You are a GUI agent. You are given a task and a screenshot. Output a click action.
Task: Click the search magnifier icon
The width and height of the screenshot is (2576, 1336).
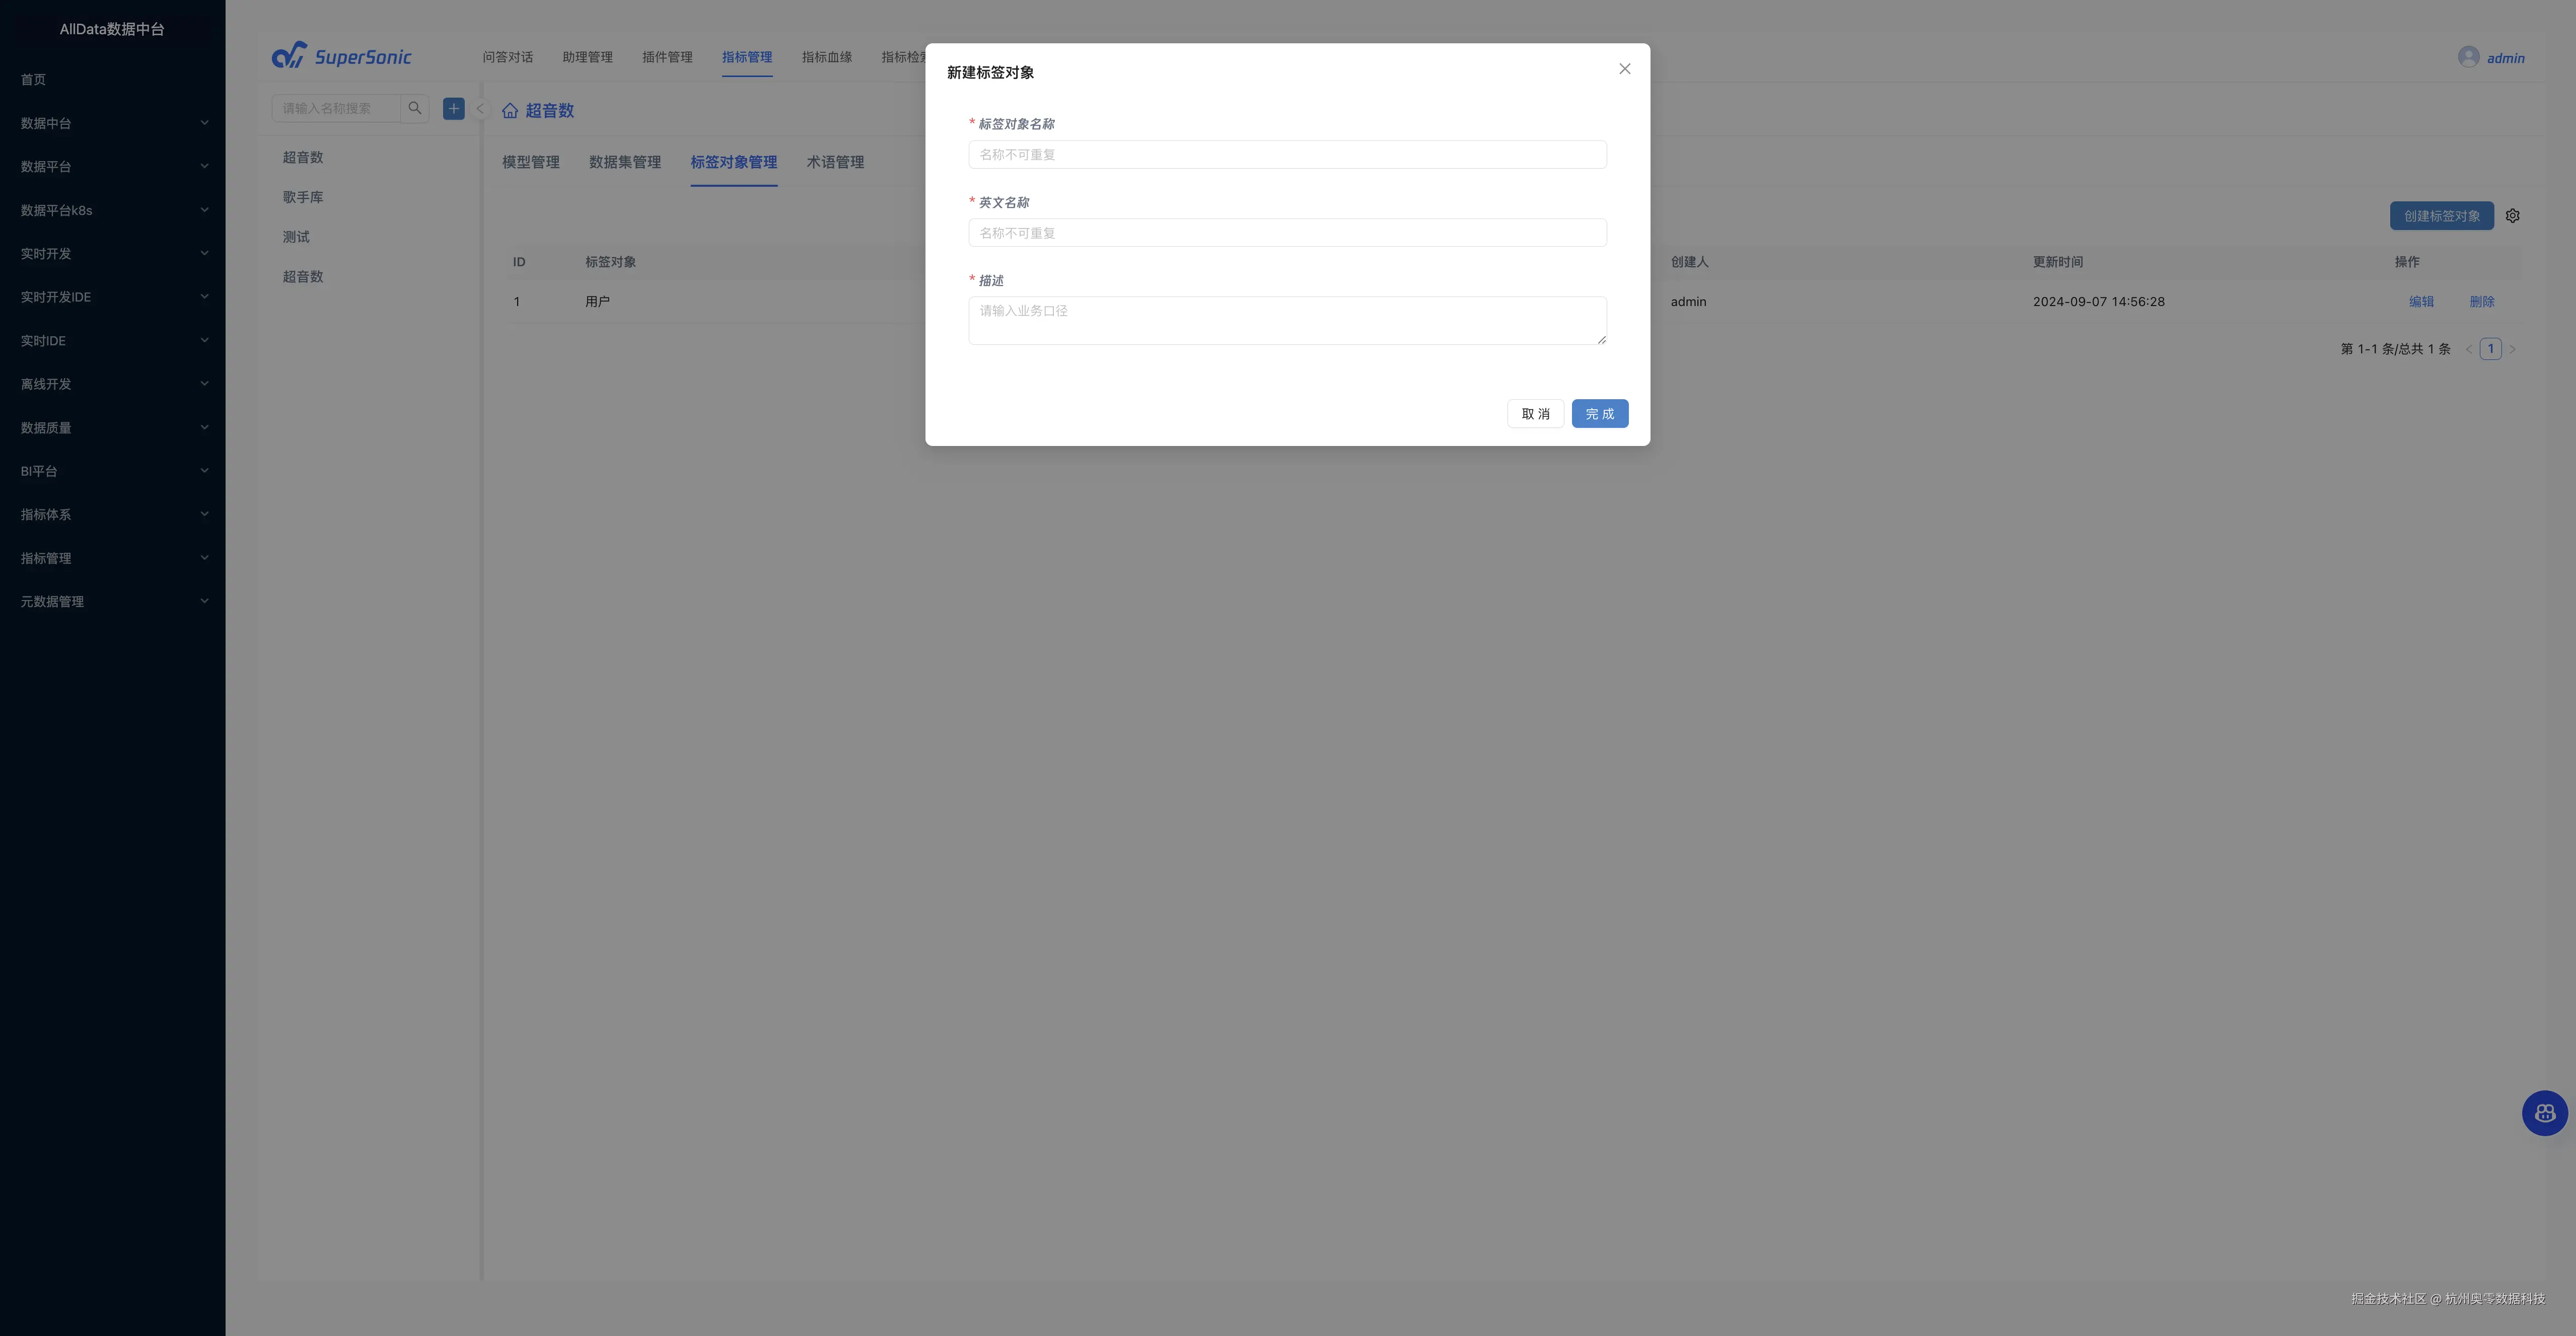pyautogui.click(x=415, y=108)
